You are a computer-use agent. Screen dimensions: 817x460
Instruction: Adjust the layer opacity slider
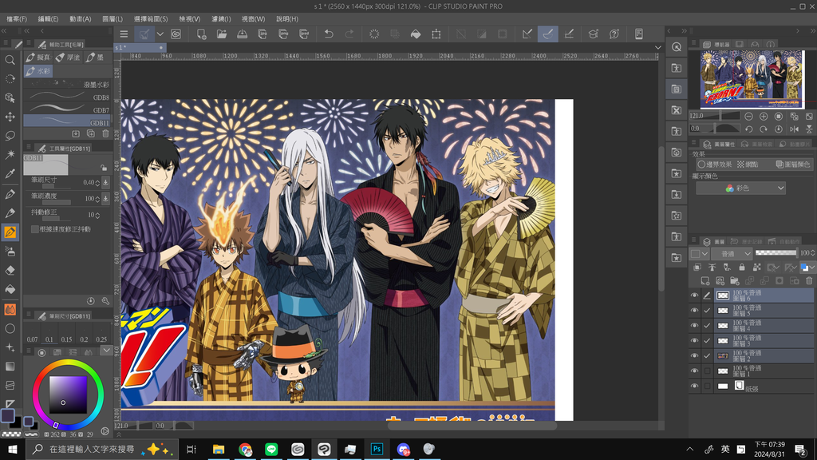776,253
